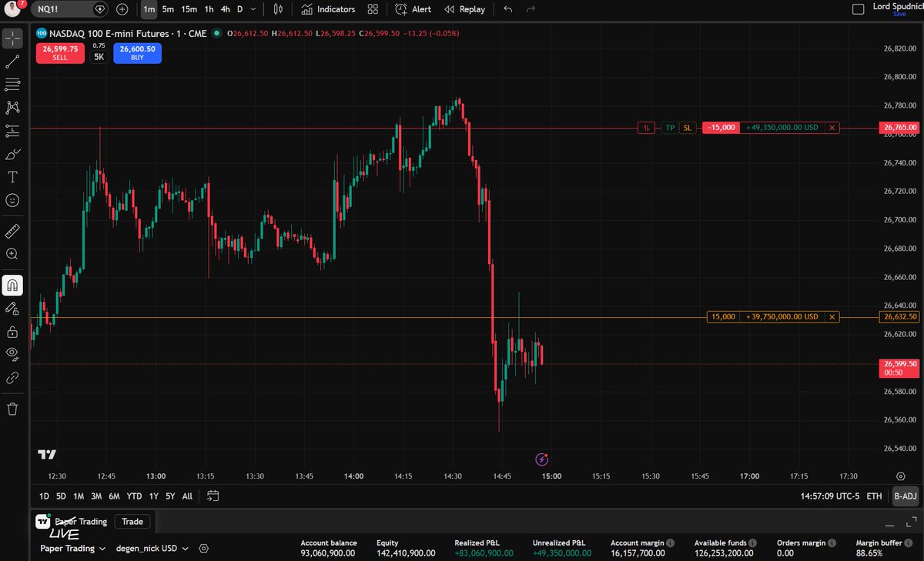Viewport: 924px width, 561px height.
Task: Open the go to date calendar icon
Action: [x=213, y=496]
